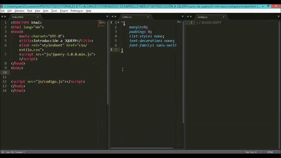Click the '</html>' closing tag line
The image size is (281, 158).
[x=18, y=91]
